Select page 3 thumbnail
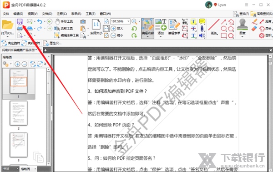Viewport: 273px width, 172px height. pyautogui.click(x=19, y=145)
